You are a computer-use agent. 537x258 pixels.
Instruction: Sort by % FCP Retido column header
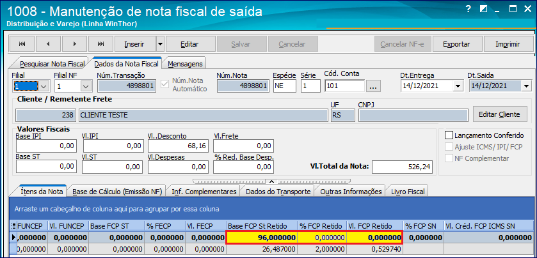coord(321,225)
